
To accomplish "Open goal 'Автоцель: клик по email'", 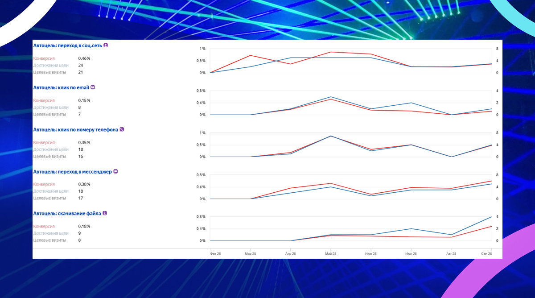I will pyautogui.click(x=61, y=87).
